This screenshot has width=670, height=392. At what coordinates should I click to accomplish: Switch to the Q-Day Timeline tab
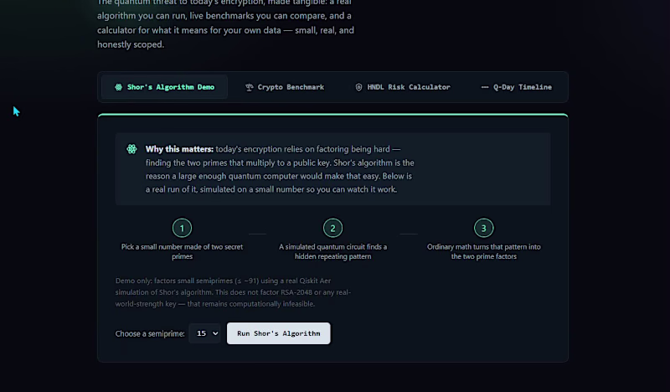point(516,87)
